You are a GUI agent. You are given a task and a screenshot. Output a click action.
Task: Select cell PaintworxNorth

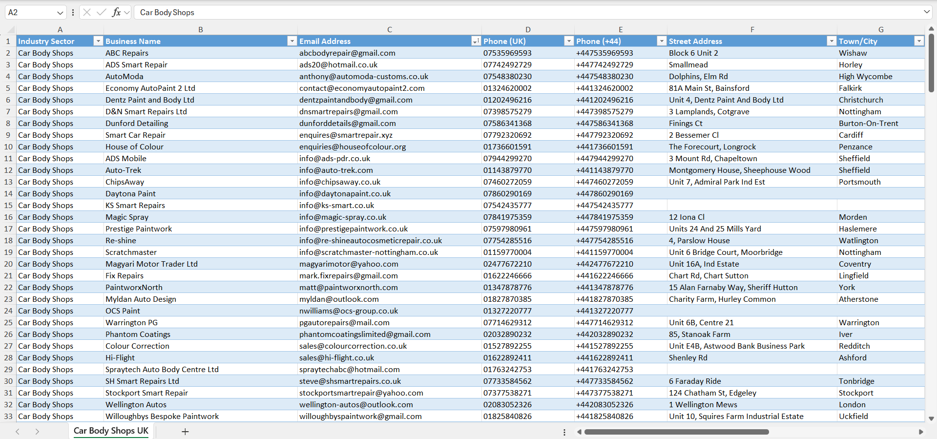pyautogui.click(x=201, y=287)
